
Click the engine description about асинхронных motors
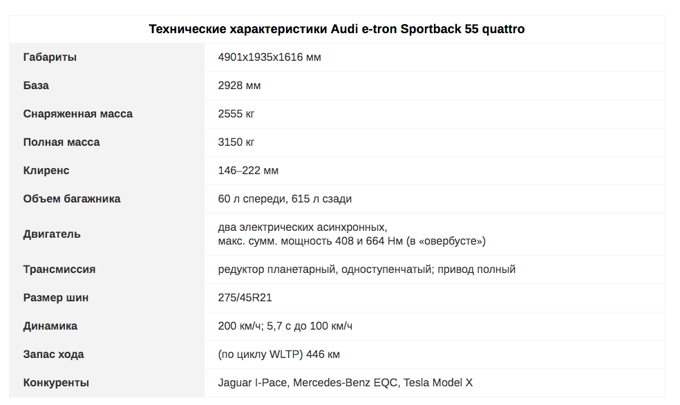point(352,234)
